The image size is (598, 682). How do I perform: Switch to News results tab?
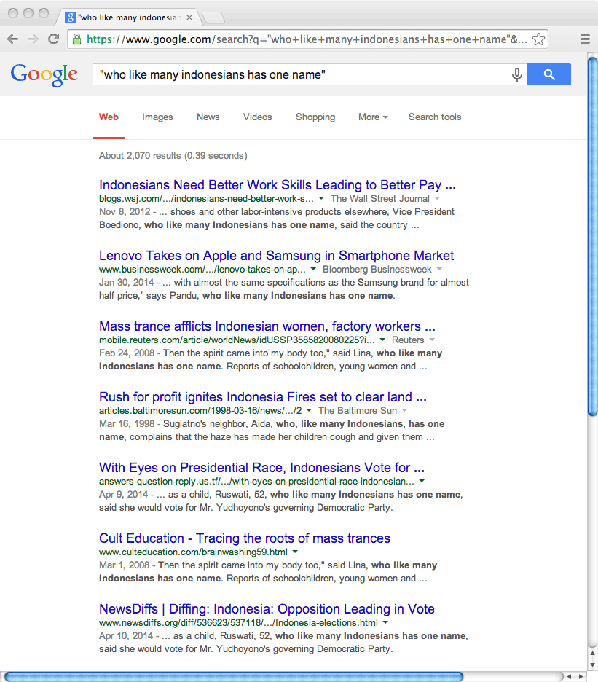pos(208,117)
